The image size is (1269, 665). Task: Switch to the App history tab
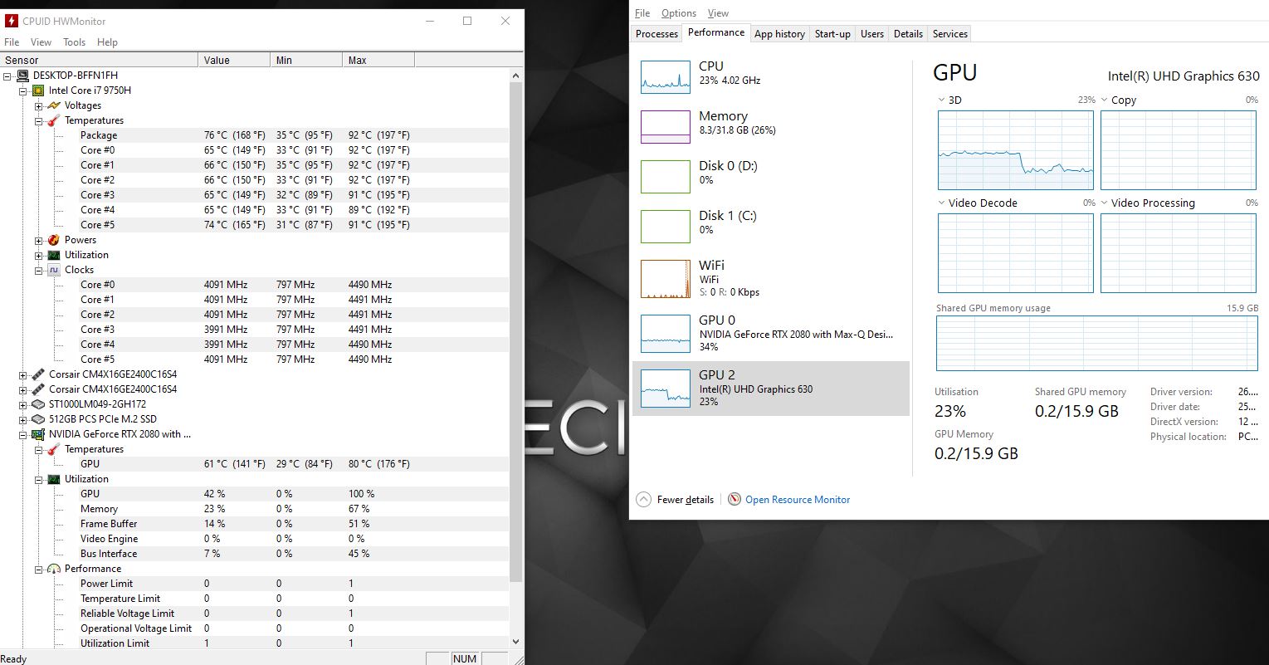pyautogui.click(x=779, y=34)
